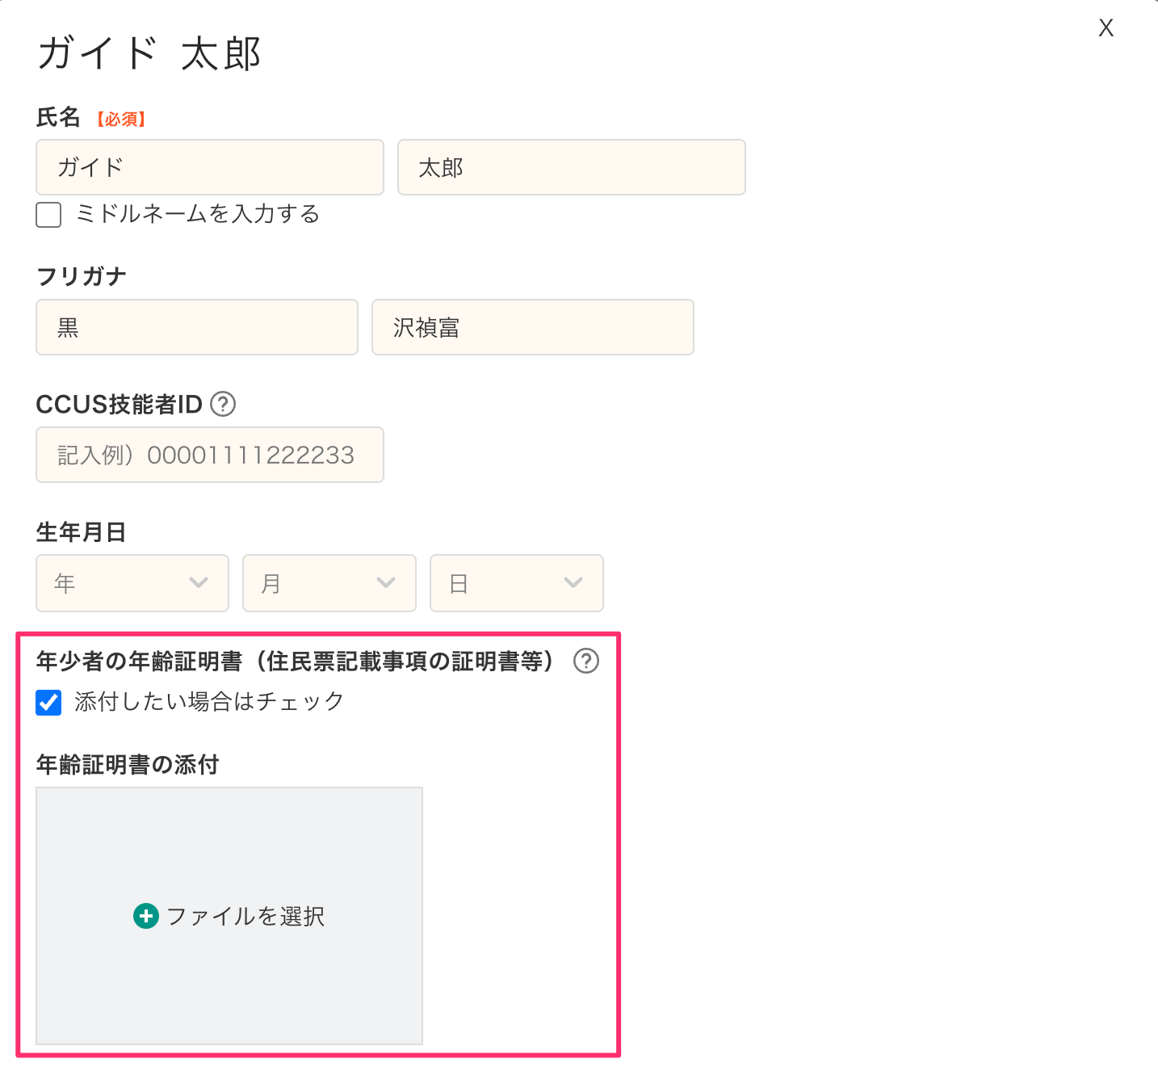Click the help icon beside CCUS技能者ID
This screenshot has height=1071, width=1158.
pos(223,404)
